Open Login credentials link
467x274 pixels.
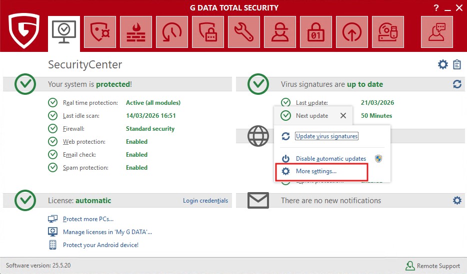click(205, 201)
